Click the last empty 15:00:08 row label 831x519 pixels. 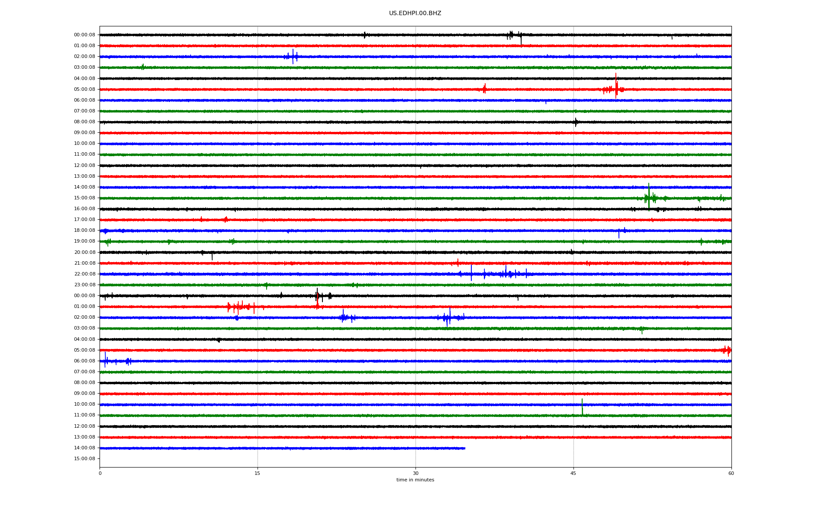84,459
